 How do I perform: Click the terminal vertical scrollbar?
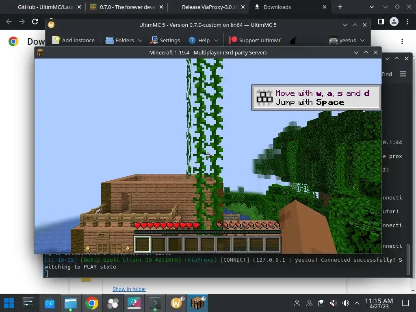[x=408, y=259]
